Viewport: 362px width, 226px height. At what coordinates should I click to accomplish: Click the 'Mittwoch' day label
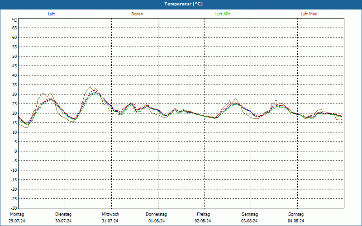pos(110,214)
